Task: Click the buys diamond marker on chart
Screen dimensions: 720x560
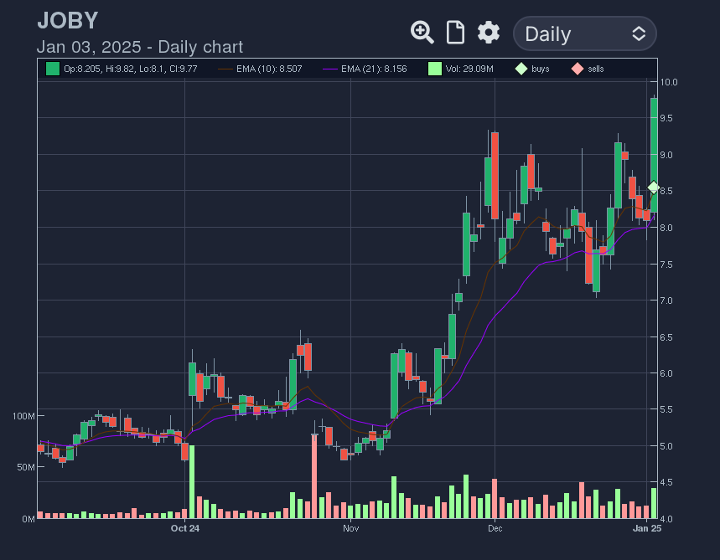Action: tap(654, 188)
